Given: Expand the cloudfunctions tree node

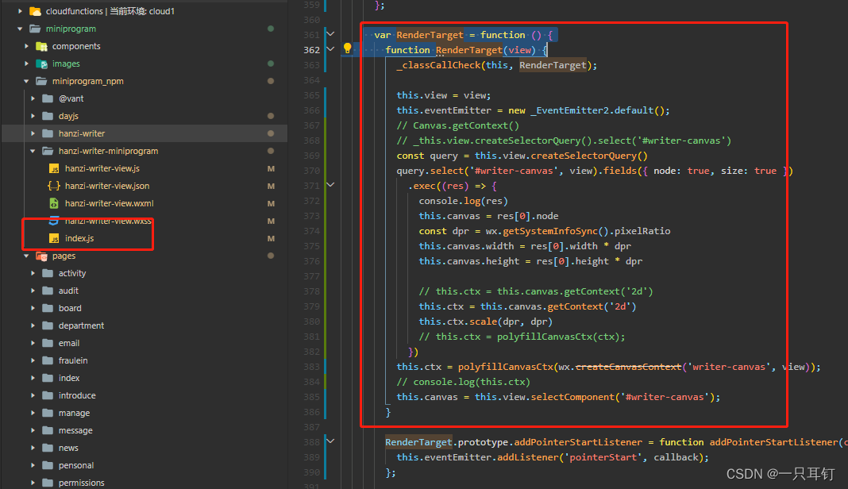Looking at the screenshot, I should point(20,11).
